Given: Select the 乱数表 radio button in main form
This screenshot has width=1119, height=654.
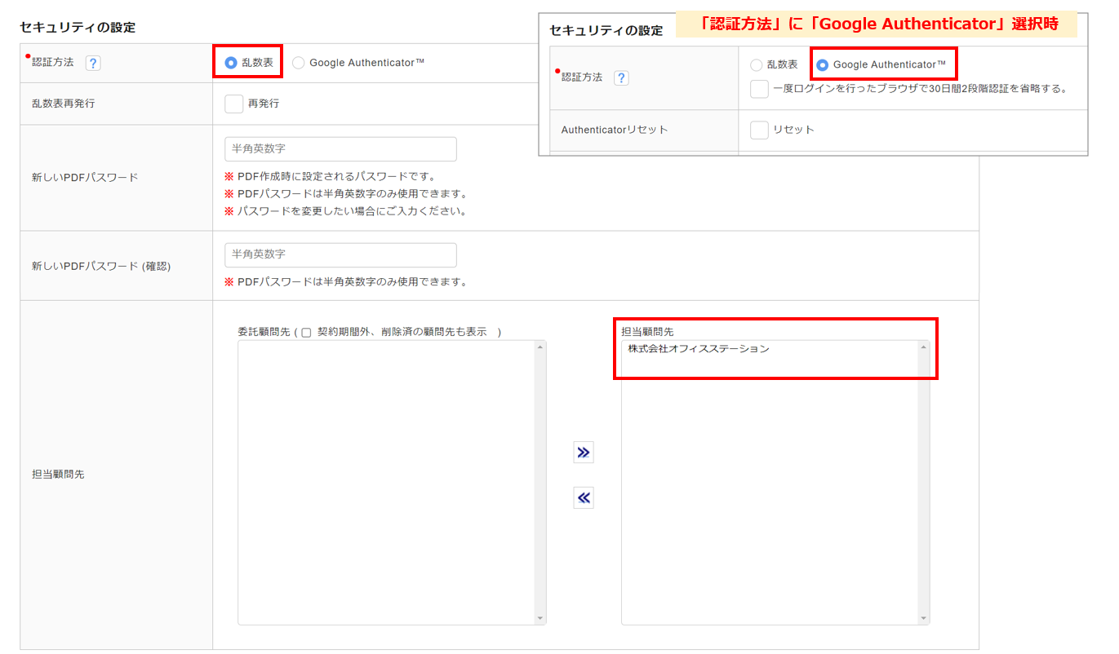Looking at the screenshot, I should click(x=231, y=63).
